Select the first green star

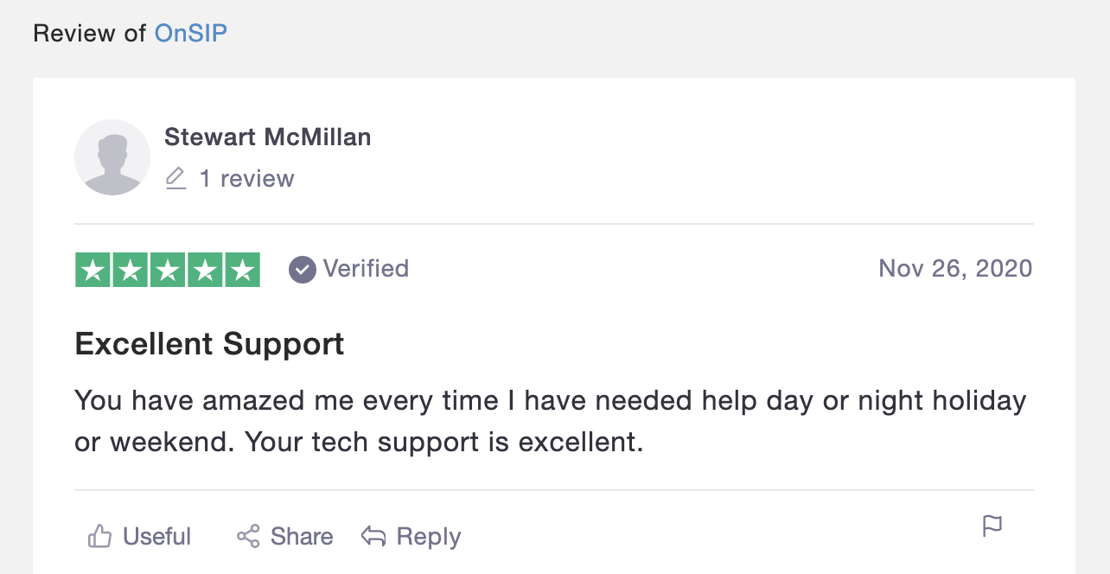click(93, 269)
